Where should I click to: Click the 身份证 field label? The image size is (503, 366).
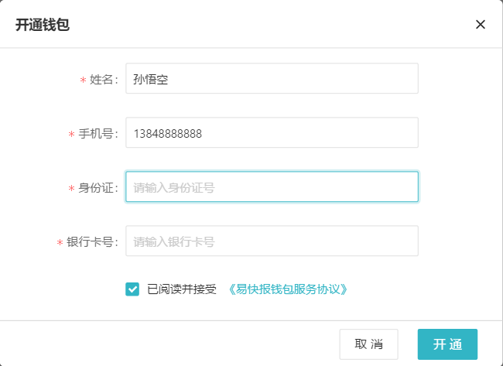(x=98, y=188)
